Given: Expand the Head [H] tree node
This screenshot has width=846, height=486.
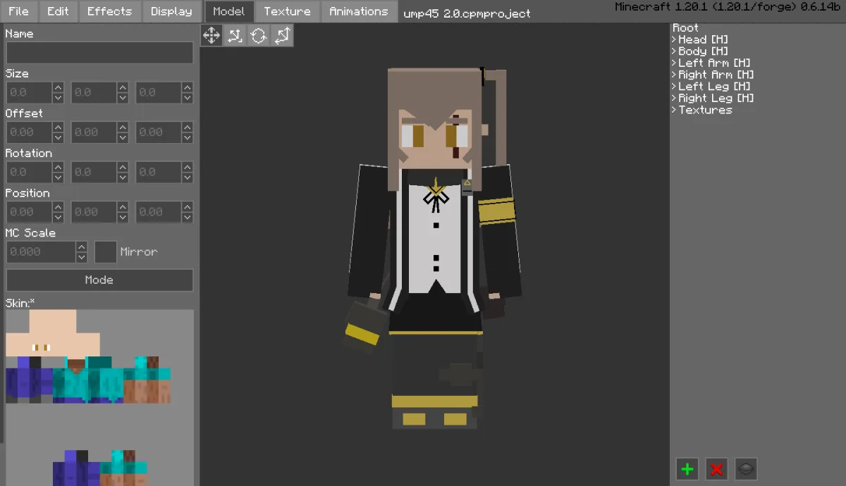Looking at the screenshot, I should pyautogui.click(x=674, y=40).
